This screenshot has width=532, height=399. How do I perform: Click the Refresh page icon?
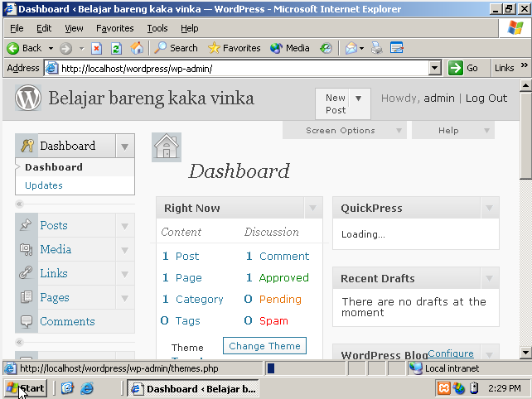(116, 49)
